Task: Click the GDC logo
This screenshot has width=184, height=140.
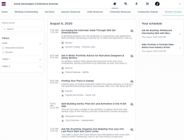Action: pos(4,4)
